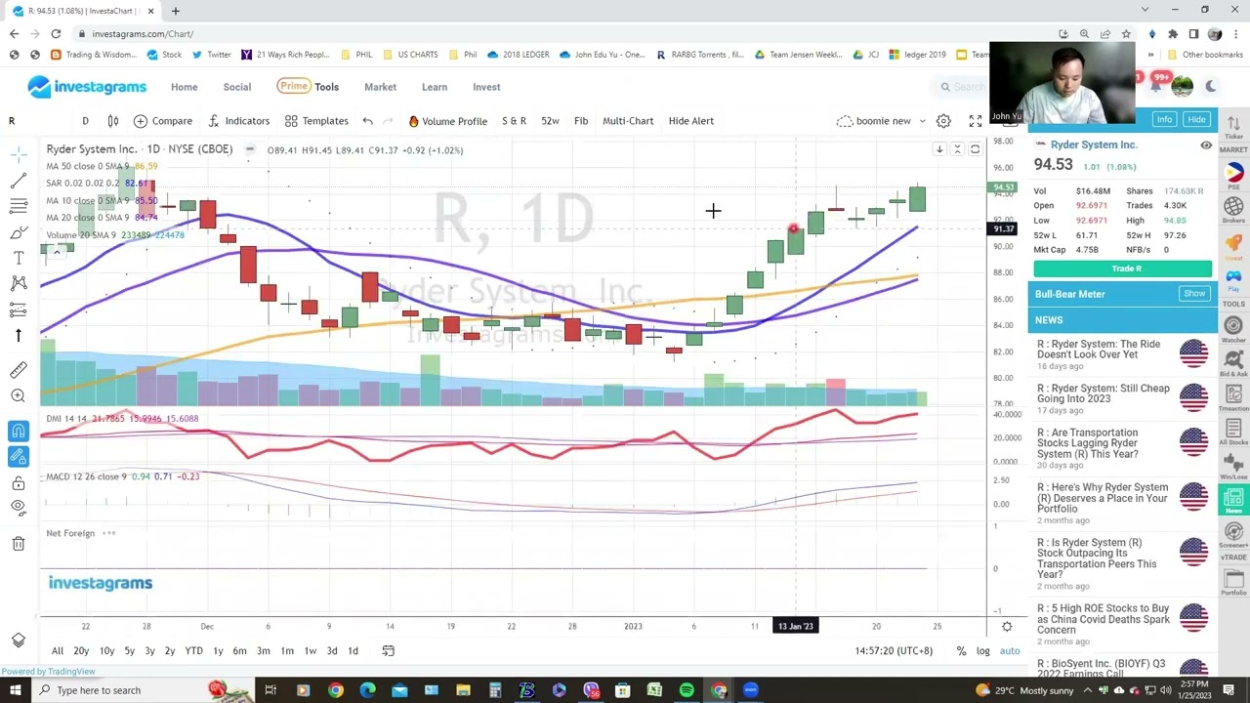Collapse the indicator legend chevron
Screen dimensions: 1250x703
pyautogui.click(x=57, y=251)
